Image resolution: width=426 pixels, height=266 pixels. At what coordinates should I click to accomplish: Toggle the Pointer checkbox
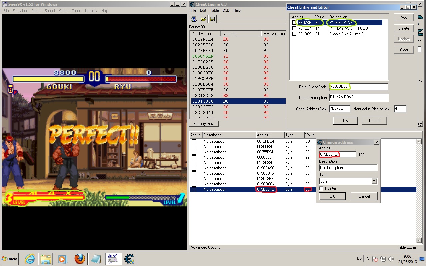click(321, 188)
